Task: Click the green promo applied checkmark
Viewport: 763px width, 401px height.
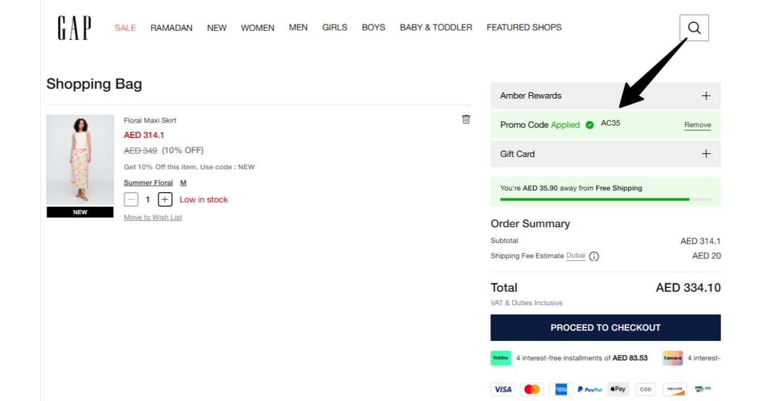Action: [x=590, y=125]
